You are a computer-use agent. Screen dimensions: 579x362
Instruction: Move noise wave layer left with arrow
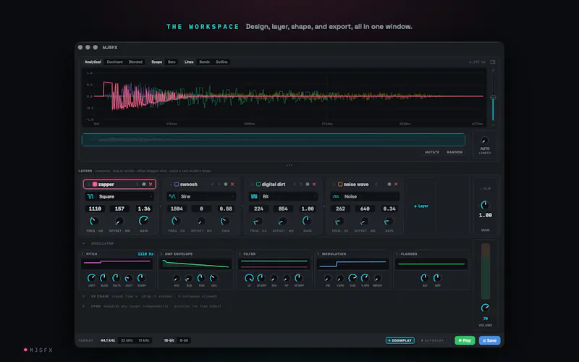pos(376,185)
